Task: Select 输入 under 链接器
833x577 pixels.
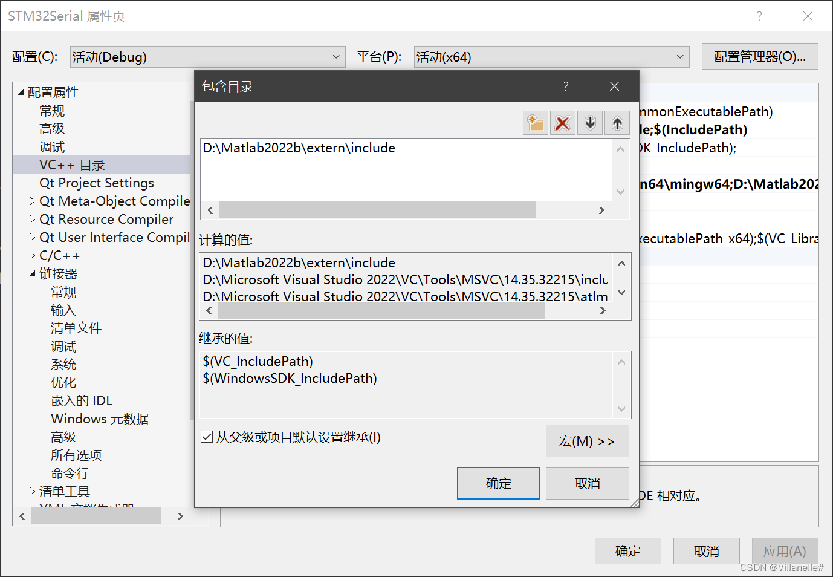Action: coord(63,310)
